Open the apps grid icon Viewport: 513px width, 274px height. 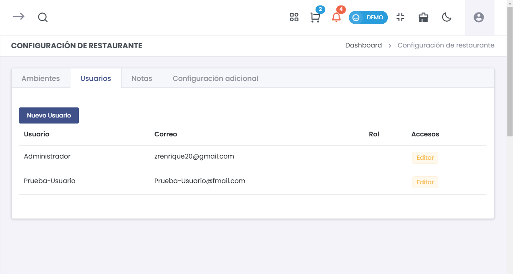pos(294,17)
